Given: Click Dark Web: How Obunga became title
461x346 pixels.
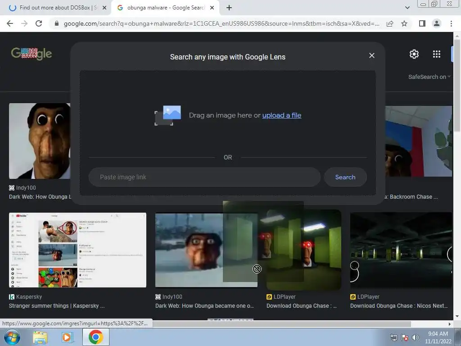Looking at the screenshot, I should pos(205,306).
